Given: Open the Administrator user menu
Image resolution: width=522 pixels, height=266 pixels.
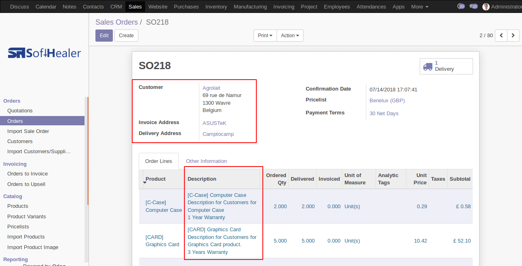Looking at the screenshot, I should [506, 6].
